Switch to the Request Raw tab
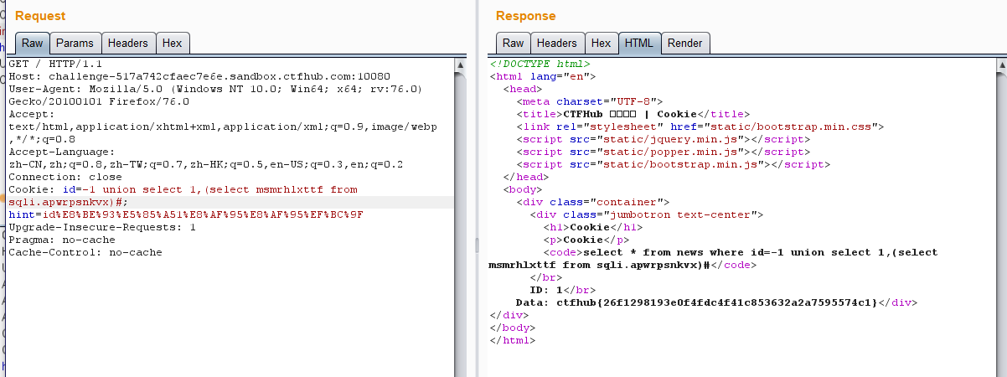Image resolution: width=1007 pixels, height=377 pixels. [x=32, y=44]
